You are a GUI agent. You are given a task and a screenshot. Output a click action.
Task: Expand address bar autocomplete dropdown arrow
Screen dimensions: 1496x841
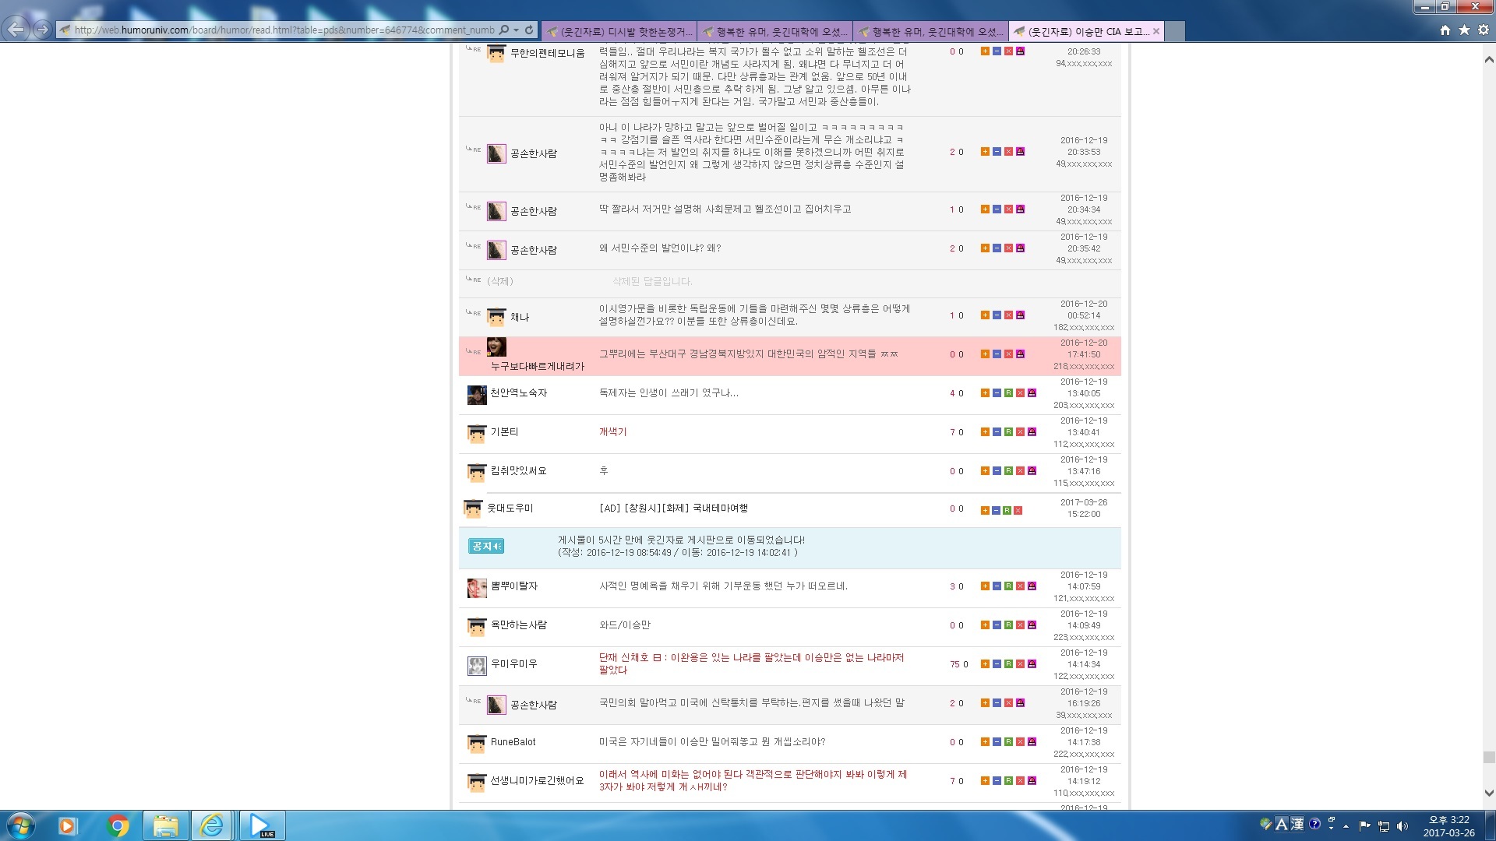pos(516,30)
